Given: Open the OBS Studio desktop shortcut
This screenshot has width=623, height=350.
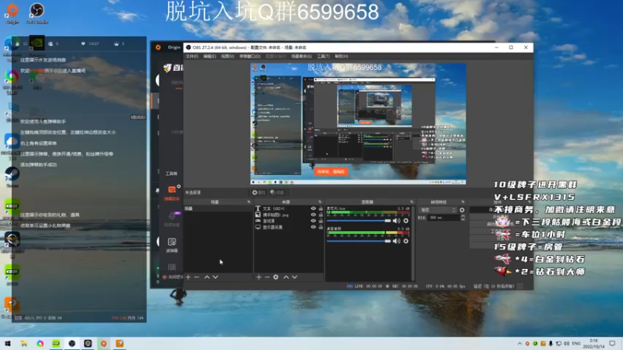Looking at the screenshot, I should pos(37,13).
